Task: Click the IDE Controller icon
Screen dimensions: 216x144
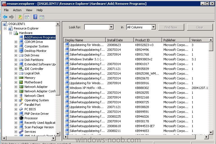Action: point(21,69)
